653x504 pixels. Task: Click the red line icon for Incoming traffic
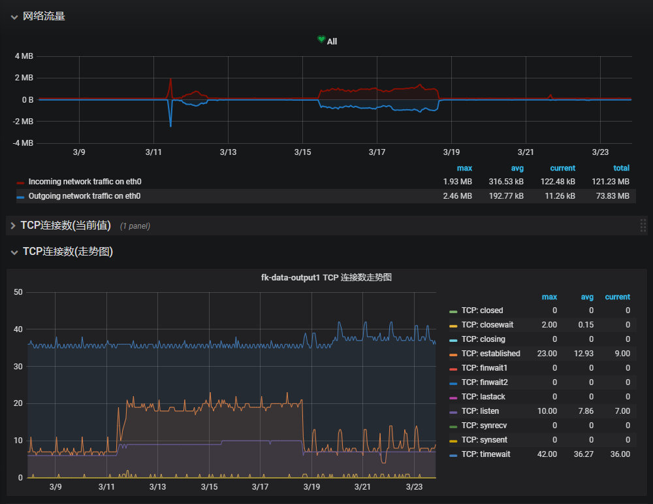point(20,182)
